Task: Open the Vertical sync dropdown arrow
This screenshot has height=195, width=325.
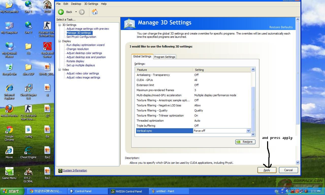Action: [x=248, y=131]
